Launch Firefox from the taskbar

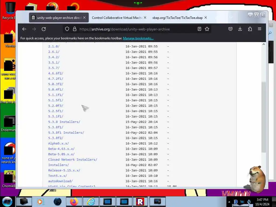[x=74, y=202]
